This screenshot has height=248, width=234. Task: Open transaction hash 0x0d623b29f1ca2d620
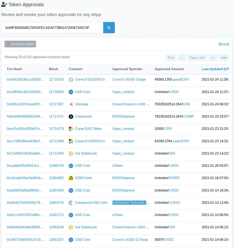pyautogui.click(x=25, y=80)
